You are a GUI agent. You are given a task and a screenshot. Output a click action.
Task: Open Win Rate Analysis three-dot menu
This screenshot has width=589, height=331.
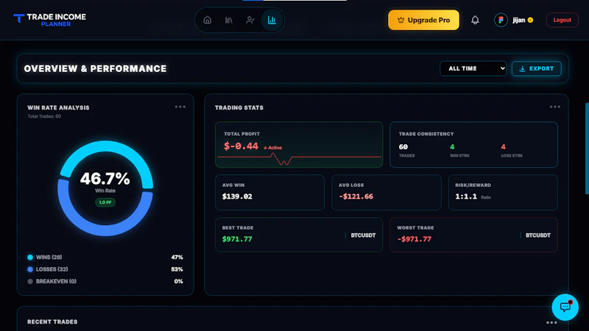pyautogui.click(x=180, y=107)
